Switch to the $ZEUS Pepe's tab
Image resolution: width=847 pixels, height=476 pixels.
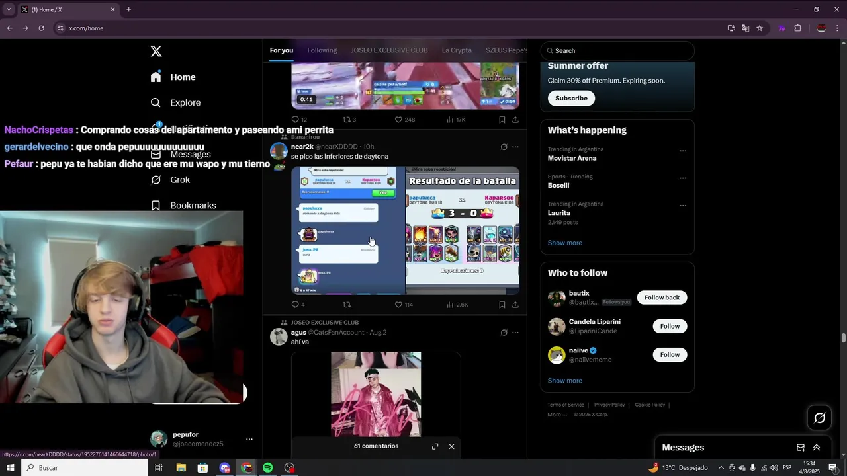tap(506, 50)
